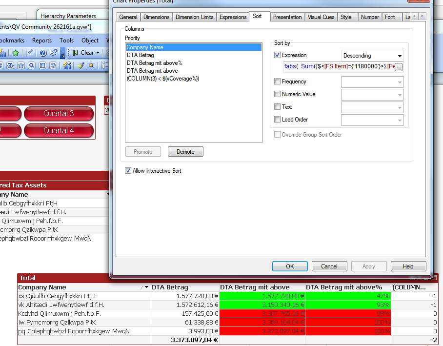443x346 pixels.
Task: Click the green 47% cell in Total table
Action: coord(348,296)
